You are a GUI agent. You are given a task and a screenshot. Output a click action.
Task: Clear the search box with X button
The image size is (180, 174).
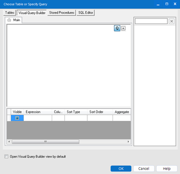(171, 21)
